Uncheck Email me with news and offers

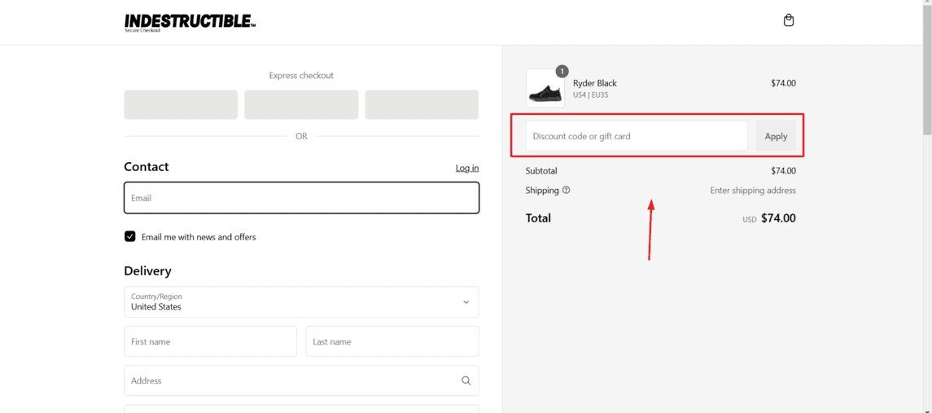click(x=129, y=237)
